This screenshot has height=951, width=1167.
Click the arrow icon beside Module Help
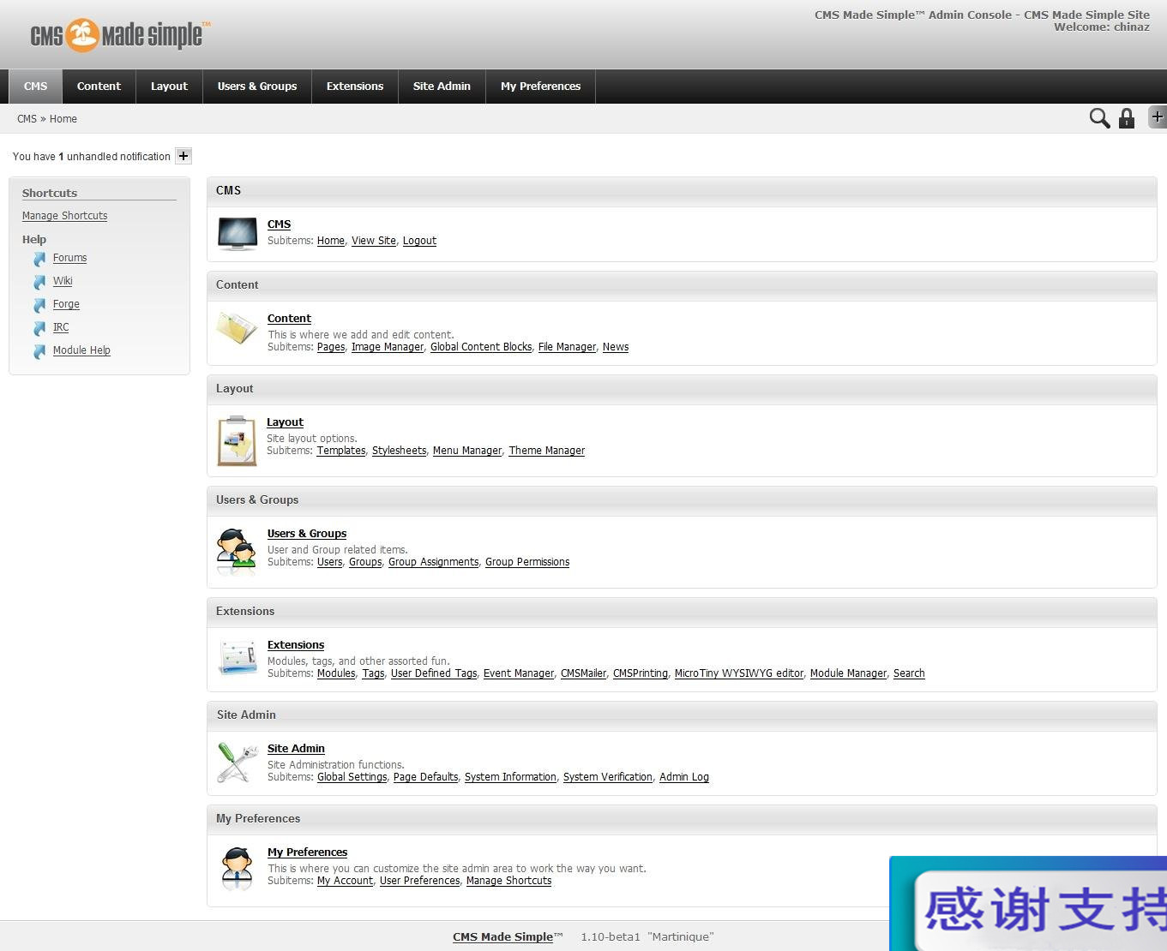pos(39,351)
